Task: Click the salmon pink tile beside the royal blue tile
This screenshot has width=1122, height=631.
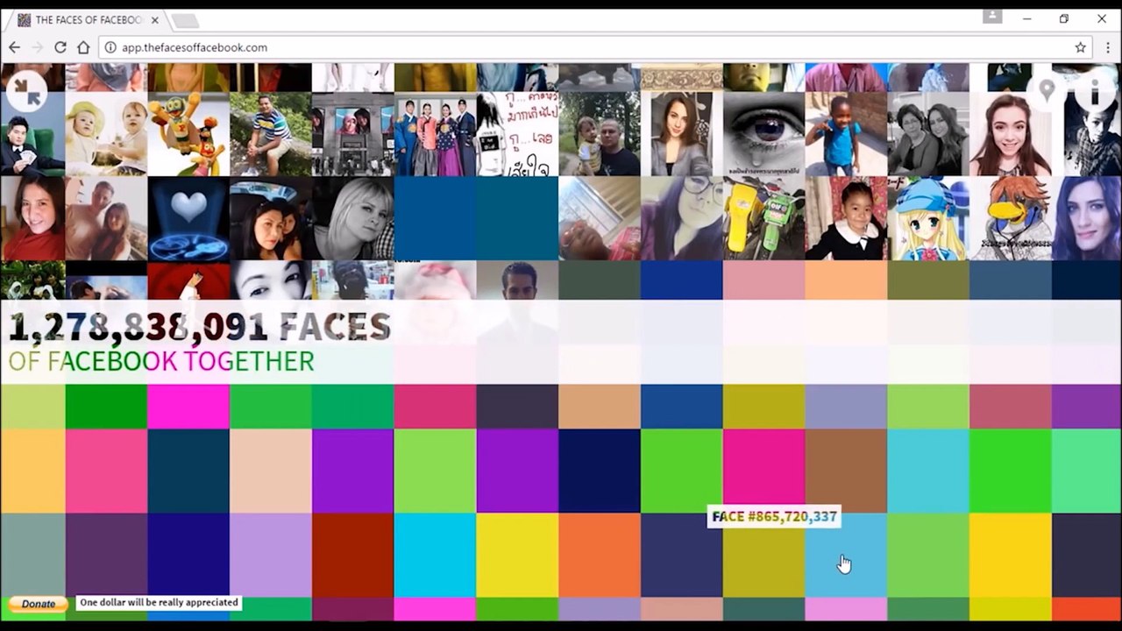Action: pos(763,280)
